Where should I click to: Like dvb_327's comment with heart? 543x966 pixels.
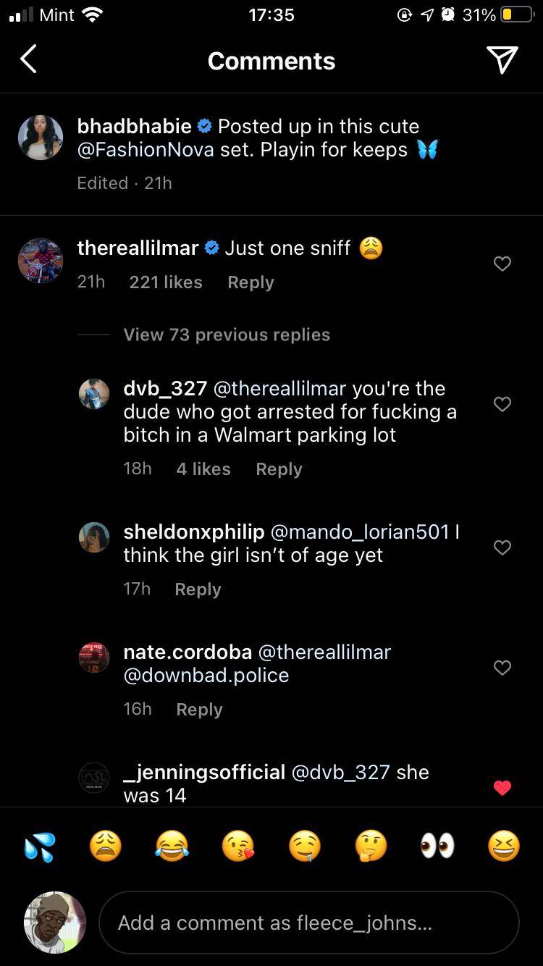pyautogui.click(x=502, y=404)
